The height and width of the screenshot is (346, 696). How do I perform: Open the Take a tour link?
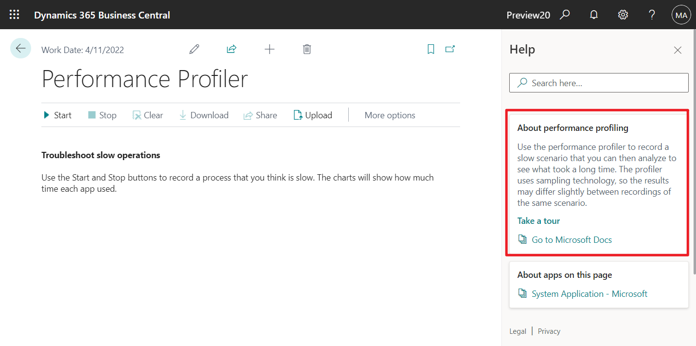538,220
